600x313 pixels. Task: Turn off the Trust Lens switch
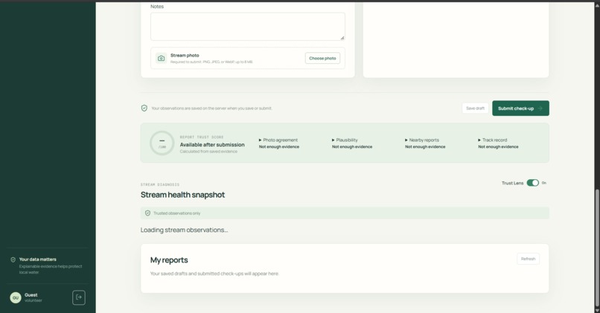(x=533, y=183)
